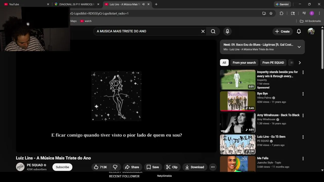Open a new browser tab

[x=156, y=4]
